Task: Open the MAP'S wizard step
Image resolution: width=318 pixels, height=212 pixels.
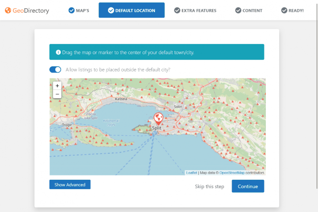Action: [79, 10]
